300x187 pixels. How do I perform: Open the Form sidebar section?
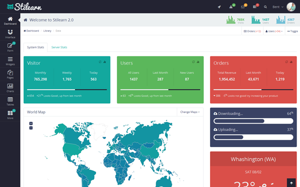(10, 47)
